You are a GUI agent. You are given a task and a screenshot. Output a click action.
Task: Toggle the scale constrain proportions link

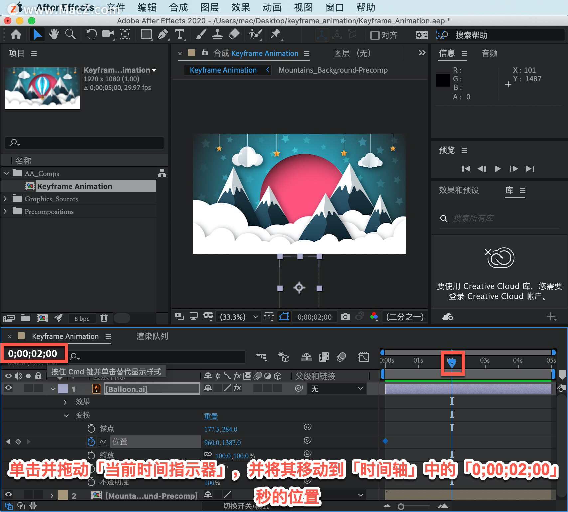208,454
